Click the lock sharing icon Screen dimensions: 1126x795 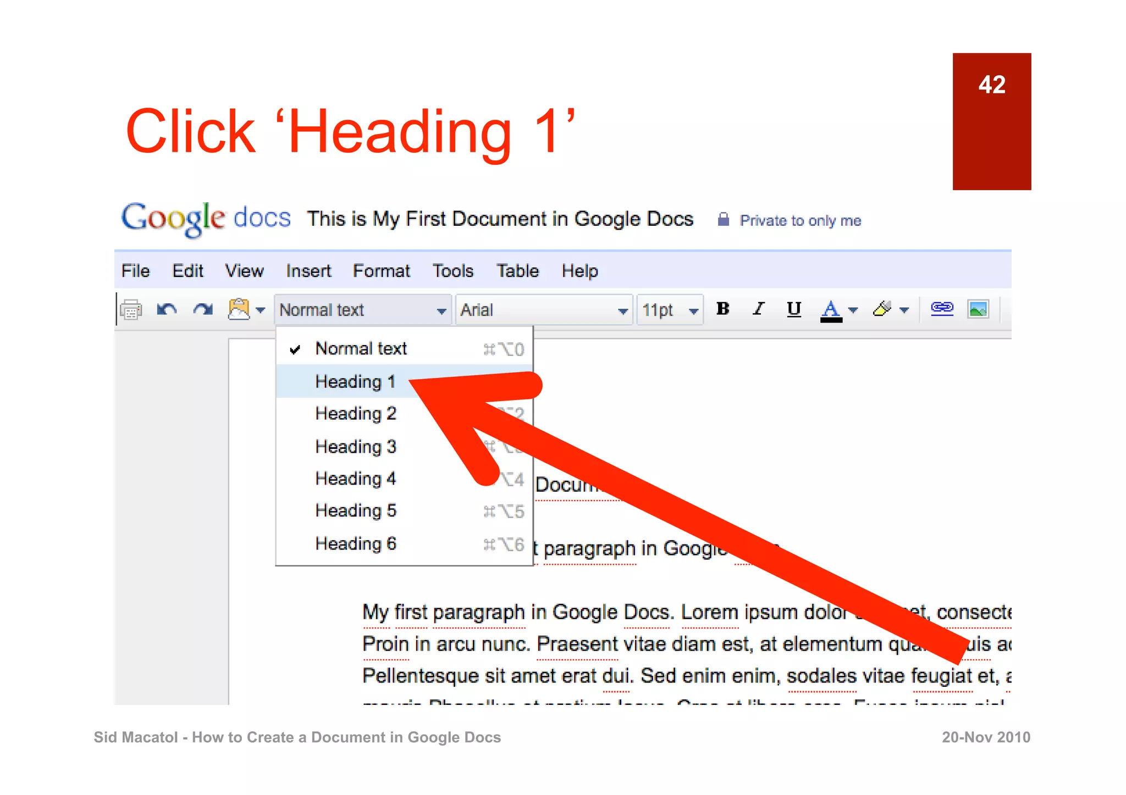click(x=724, y=219)
